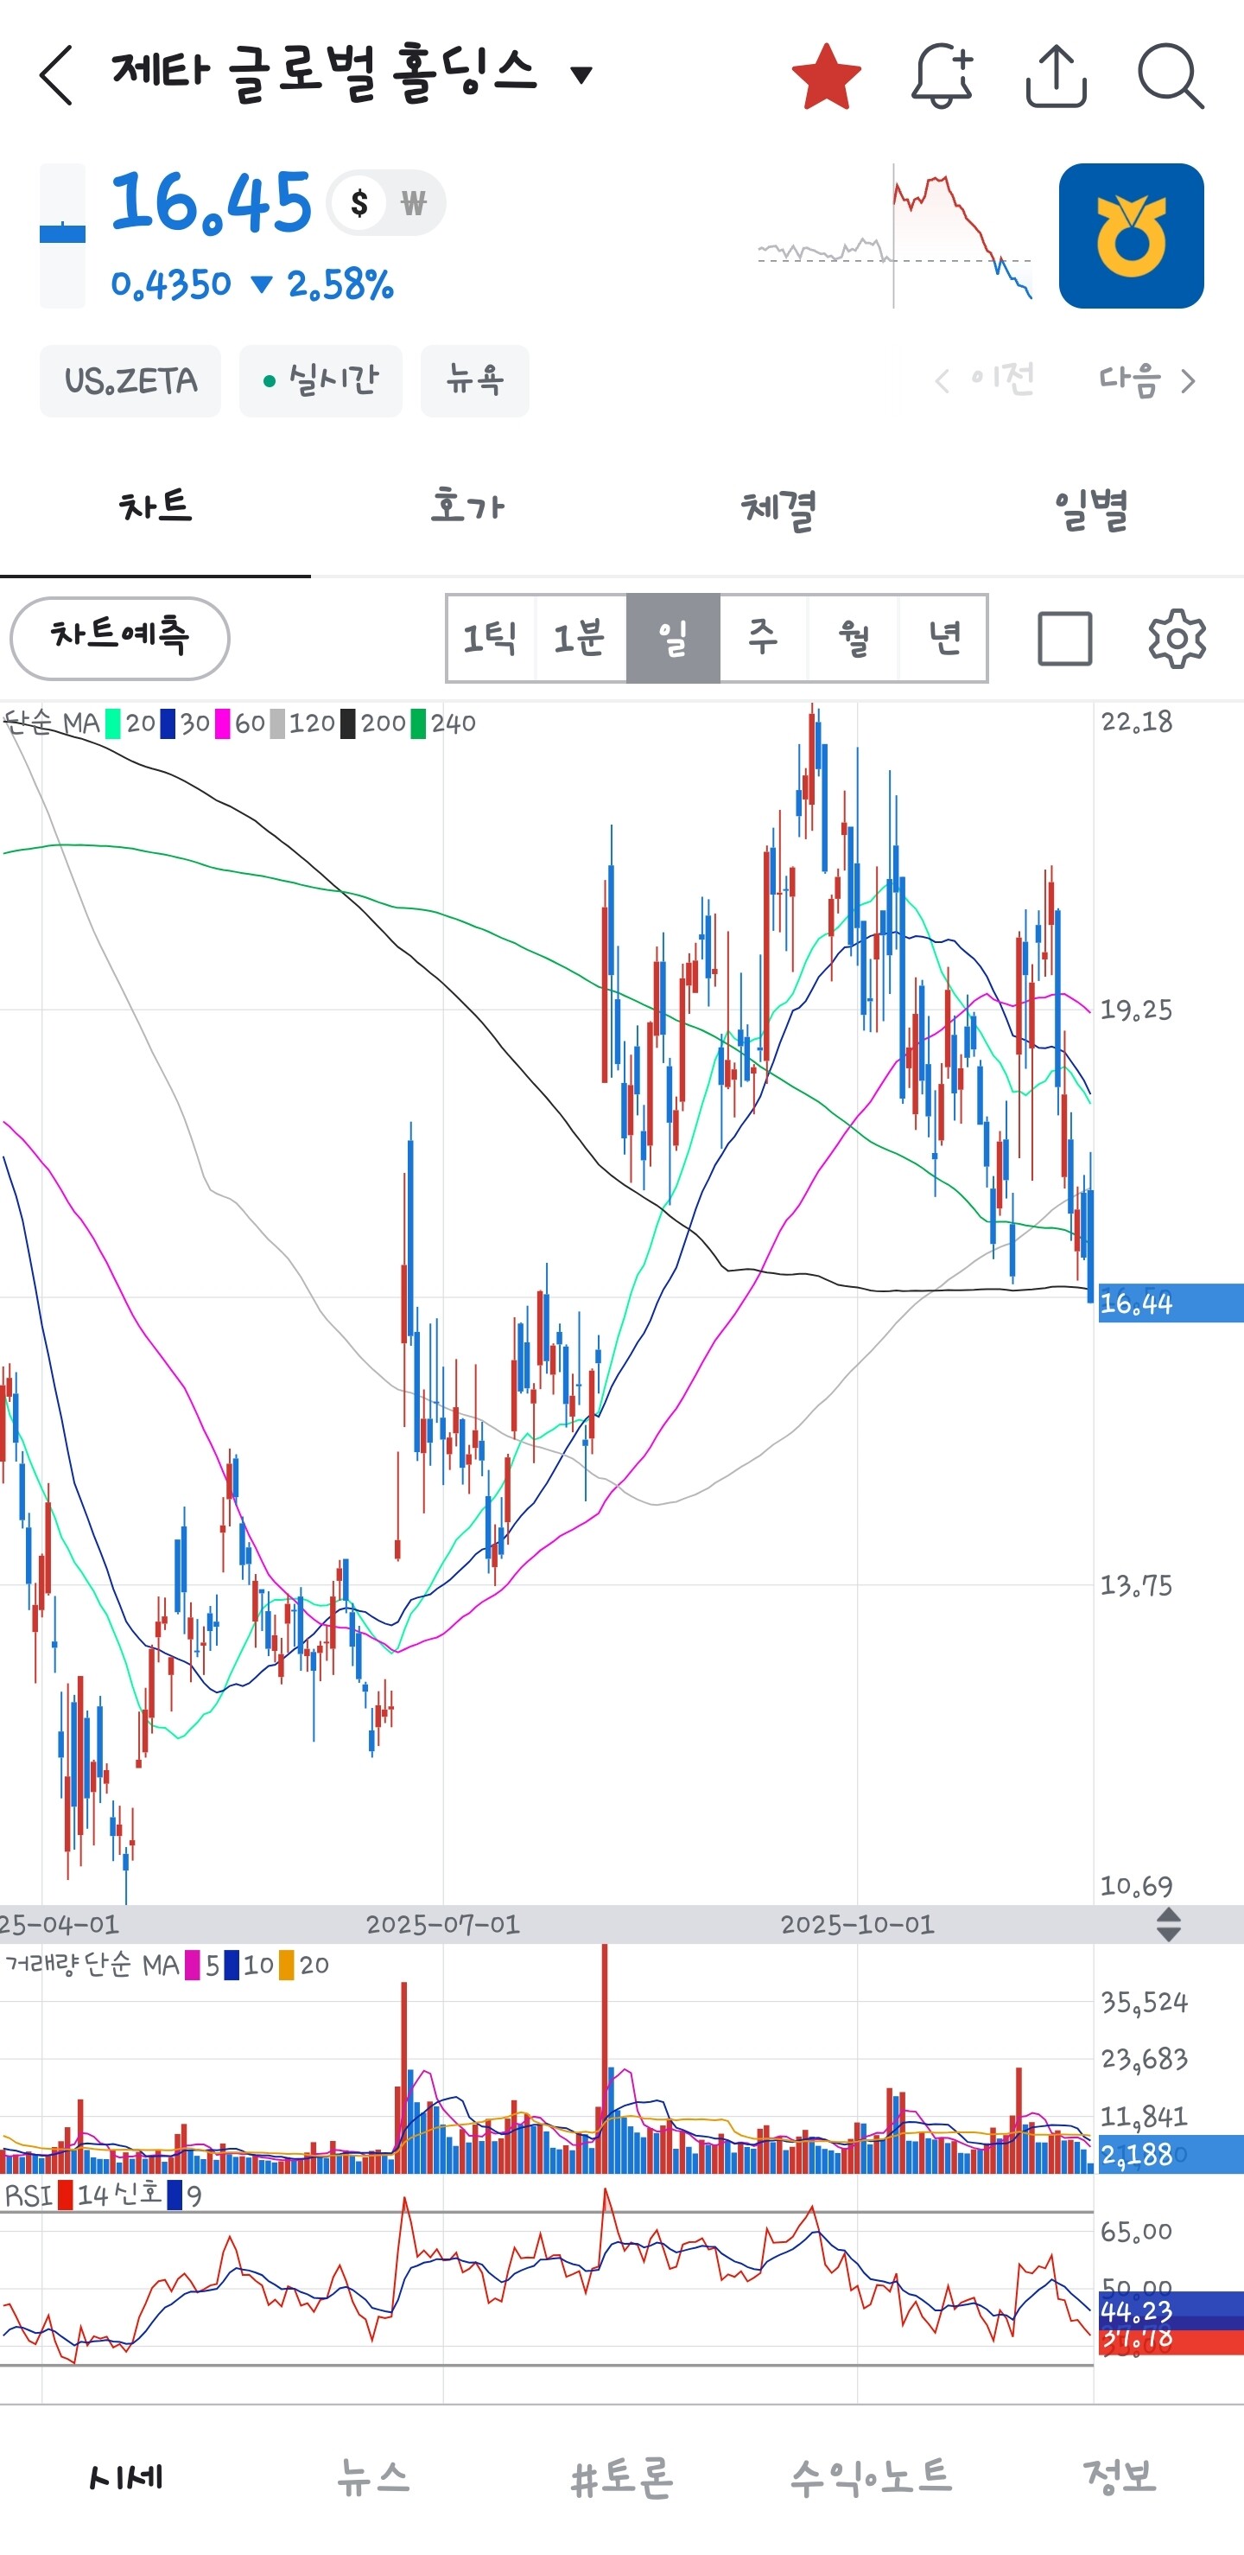1244x2555 pixels.
Task: Tap the mini price trend thumbnail
Action: coord(895,236)
